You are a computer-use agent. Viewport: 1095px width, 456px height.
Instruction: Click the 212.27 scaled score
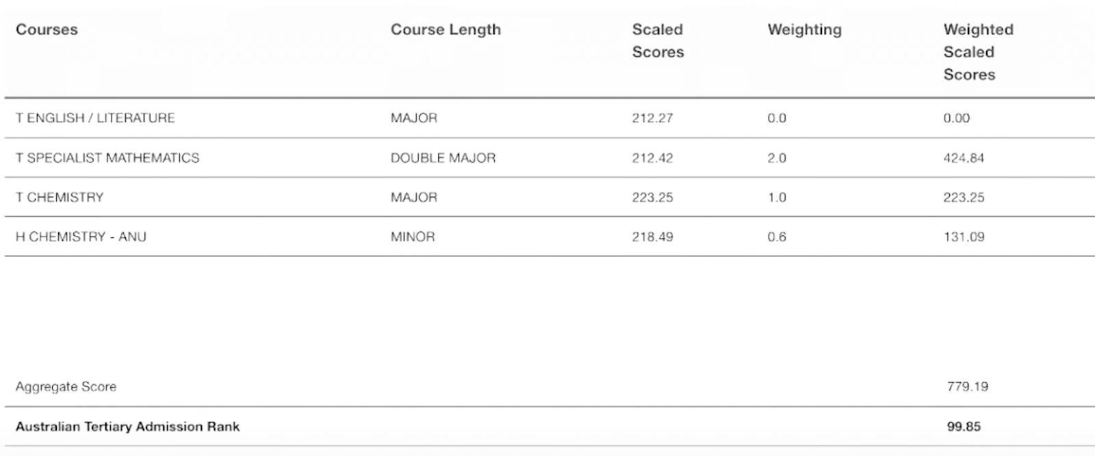tap(652, 118)
